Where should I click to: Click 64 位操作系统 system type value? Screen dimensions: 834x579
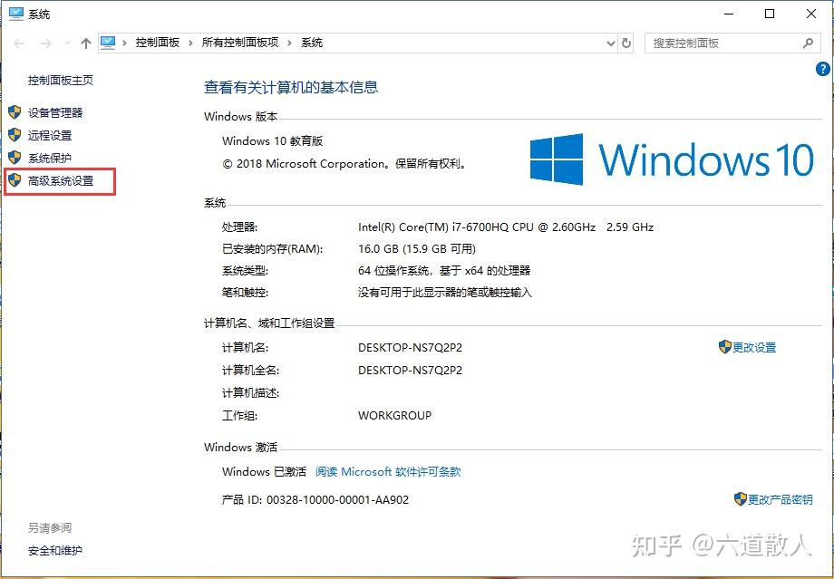(x=444, y=271)
